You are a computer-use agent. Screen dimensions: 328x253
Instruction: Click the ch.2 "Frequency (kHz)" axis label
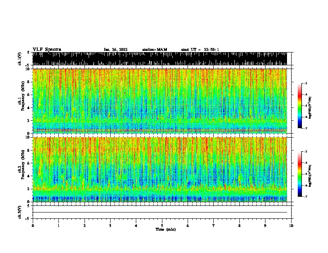tap(23, 165)
